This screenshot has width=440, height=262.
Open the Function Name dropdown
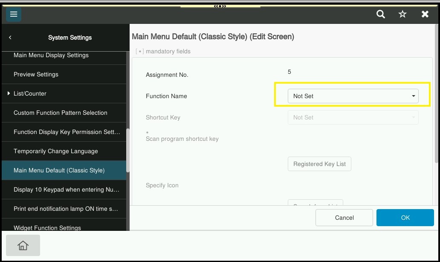(353, 96)
